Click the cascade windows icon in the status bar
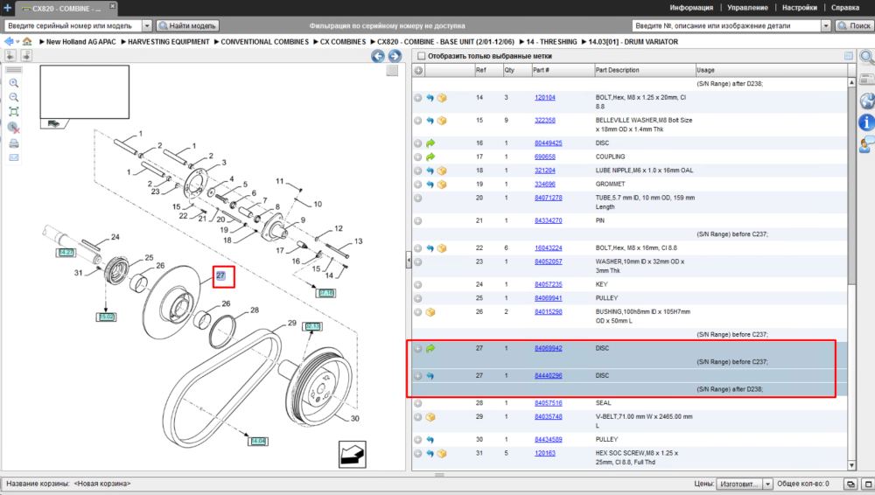This screenshot has width=875, height=495. click(850, 484)
